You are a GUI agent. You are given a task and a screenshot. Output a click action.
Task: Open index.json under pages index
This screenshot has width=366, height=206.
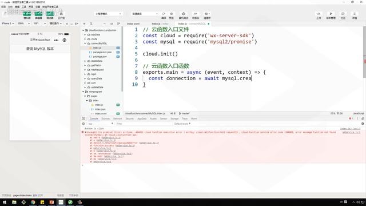point(100,109)
